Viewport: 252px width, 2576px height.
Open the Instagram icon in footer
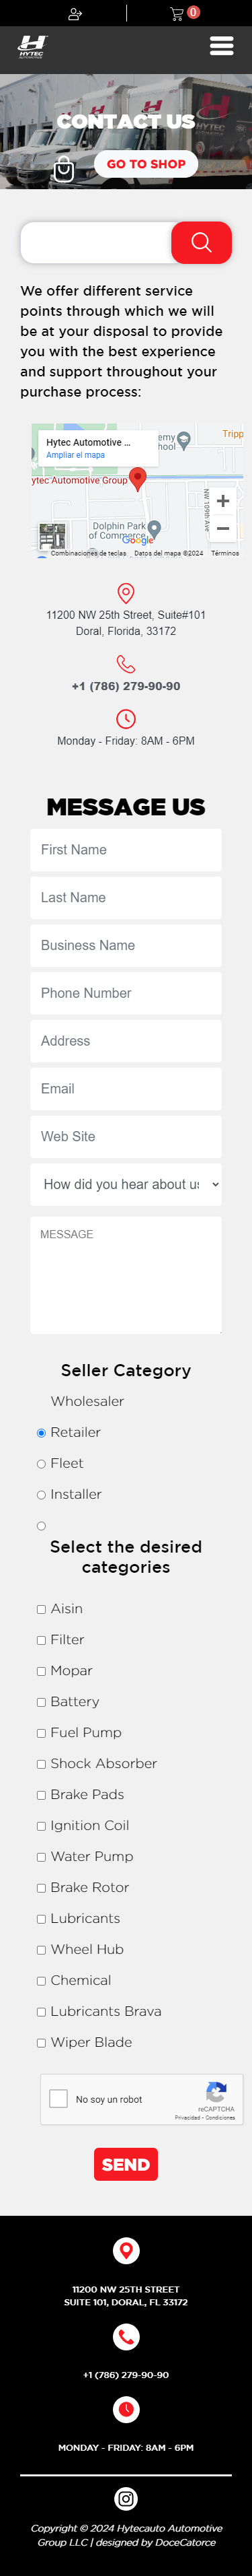126,2499
